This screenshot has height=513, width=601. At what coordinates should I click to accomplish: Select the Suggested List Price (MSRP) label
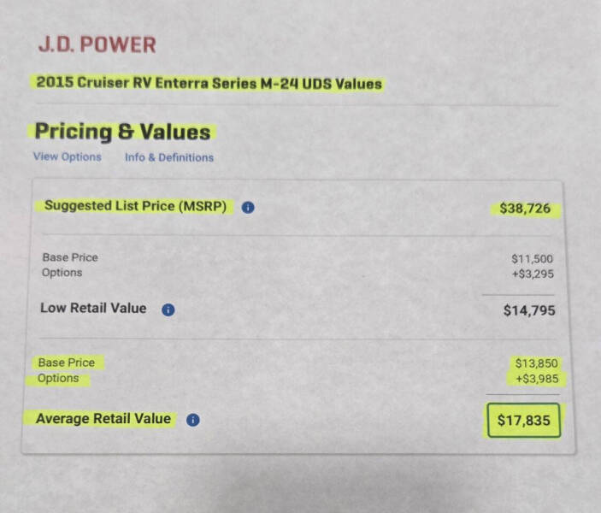pos(136,206)
